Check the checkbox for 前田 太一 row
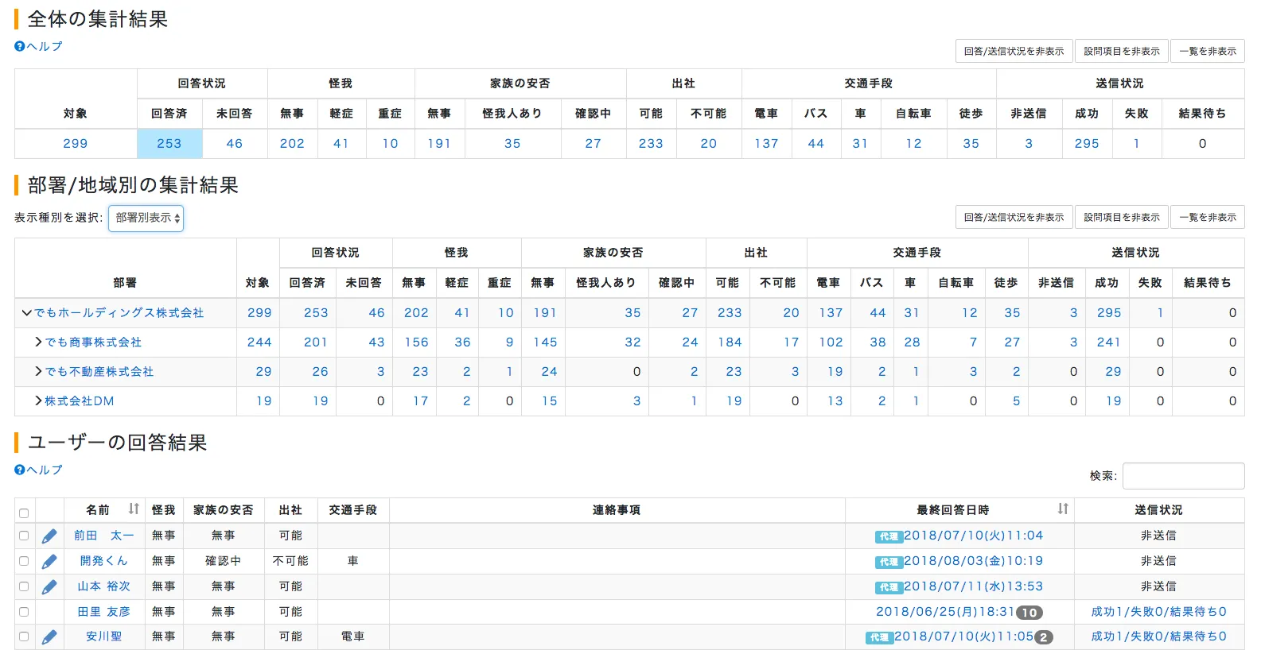 tap(24, 536)
